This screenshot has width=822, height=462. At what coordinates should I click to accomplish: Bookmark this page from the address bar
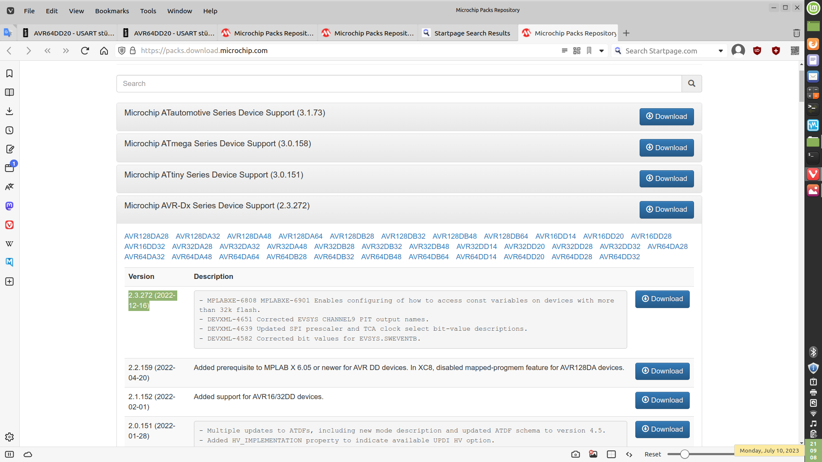point(589,51)
